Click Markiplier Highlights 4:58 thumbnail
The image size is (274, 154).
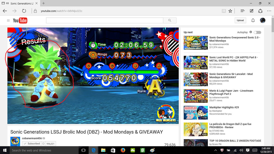[196, 112]
